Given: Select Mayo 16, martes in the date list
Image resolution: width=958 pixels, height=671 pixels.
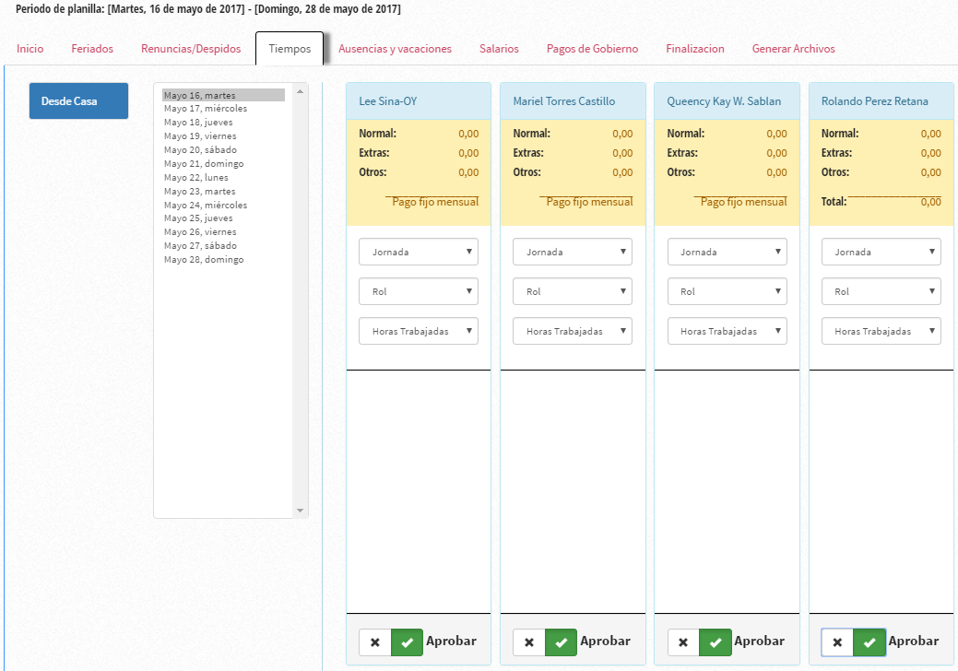Looking at the screenshot, I should [x=224, y=95].
